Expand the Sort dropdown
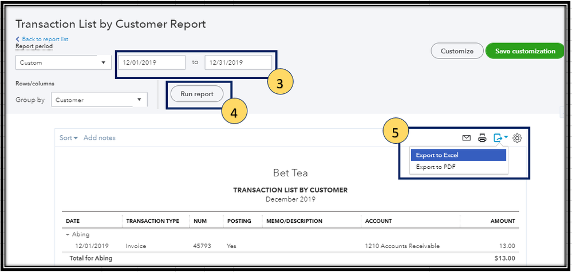Viewport: 572px width, 272px height. (x=69, y=138)
